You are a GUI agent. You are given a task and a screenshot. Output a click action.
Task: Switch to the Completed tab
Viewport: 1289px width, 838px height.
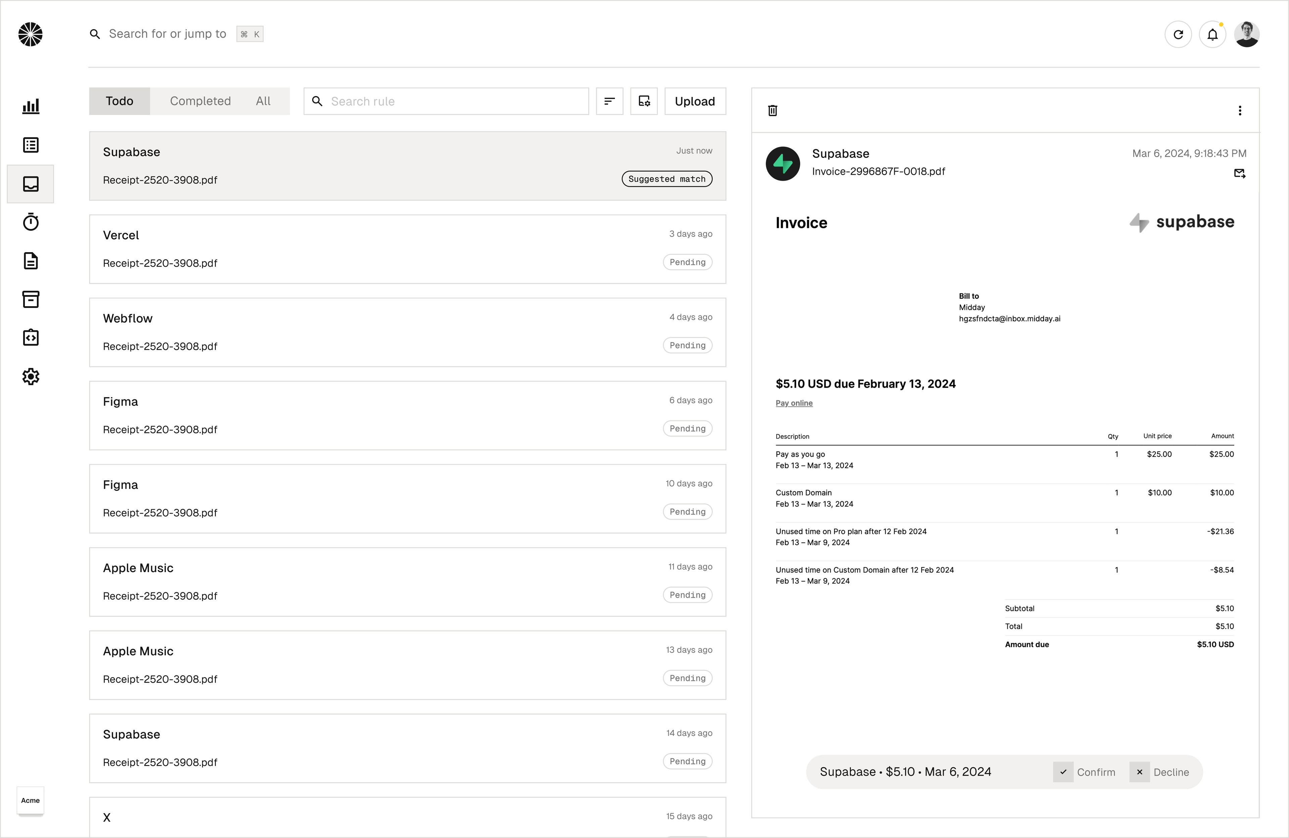point(200,101)
